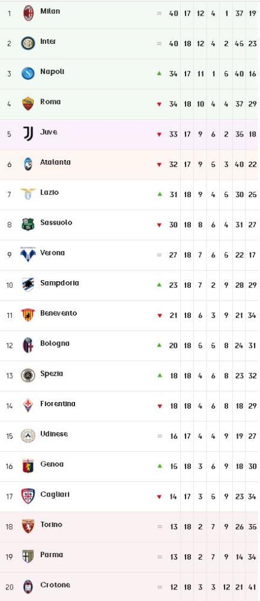Click the AC Milan club crest
The image size is (260, 601).
pyautogui.click(x=28, y=13)
